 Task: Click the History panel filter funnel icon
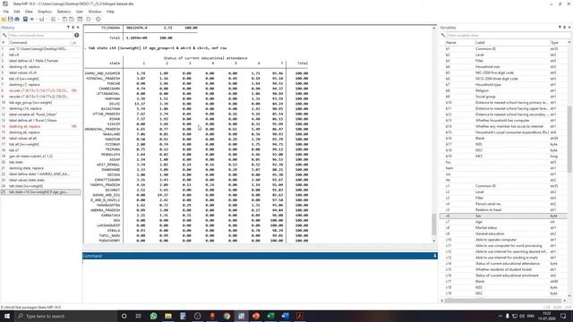point(68,28)
